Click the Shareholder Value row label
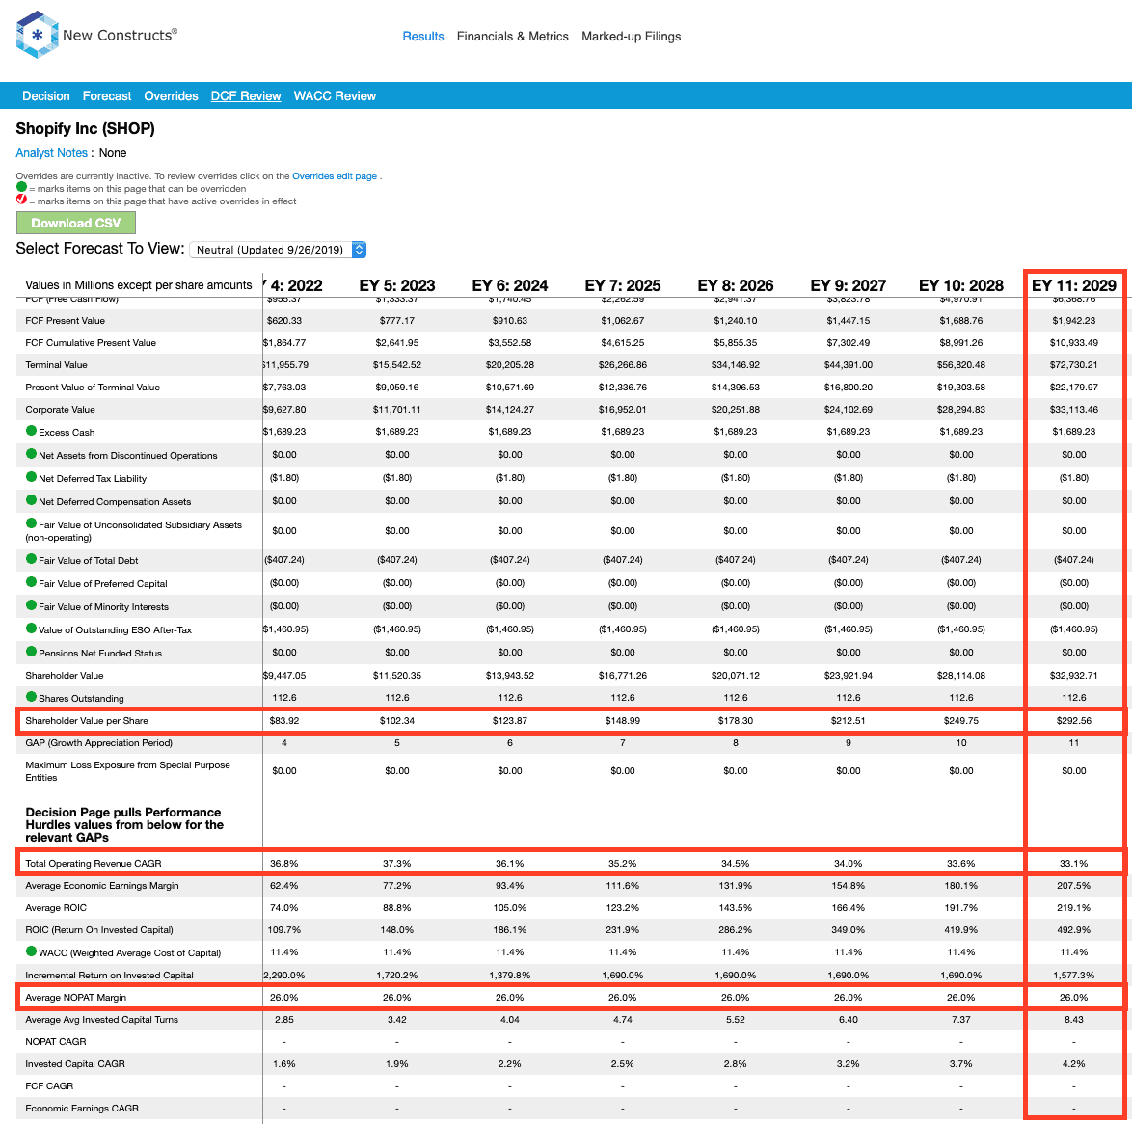This screenshot has width=1132, height=1124. 65,676
